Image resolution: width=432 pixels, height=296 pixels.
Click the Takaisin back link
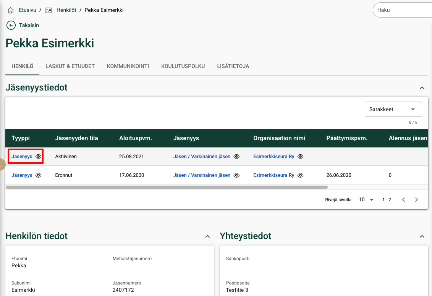coord(29,25)
